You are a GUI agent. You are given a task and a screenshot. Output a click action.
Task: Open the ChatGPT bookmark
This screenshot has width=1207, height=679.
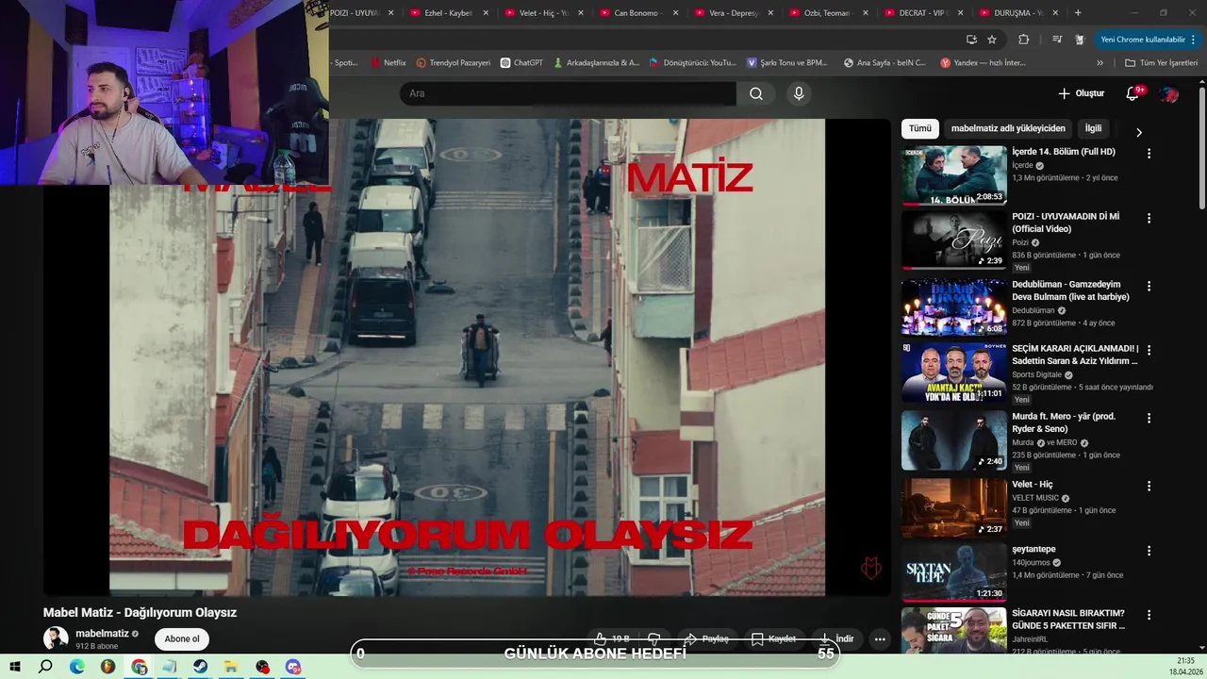point(521,62)
